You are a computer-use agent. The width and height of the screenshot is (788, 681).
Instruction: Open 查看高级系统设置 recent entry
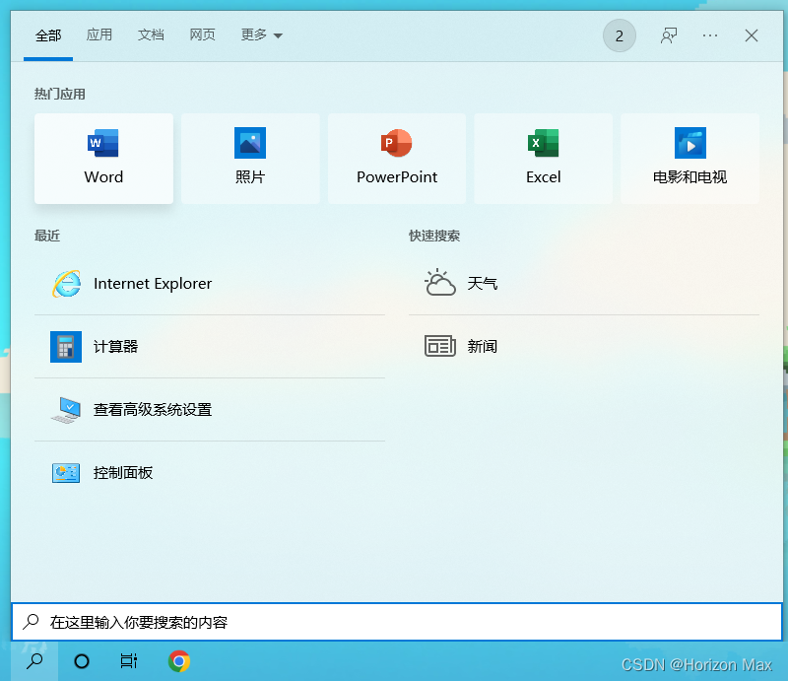click(x=210, y=410)
